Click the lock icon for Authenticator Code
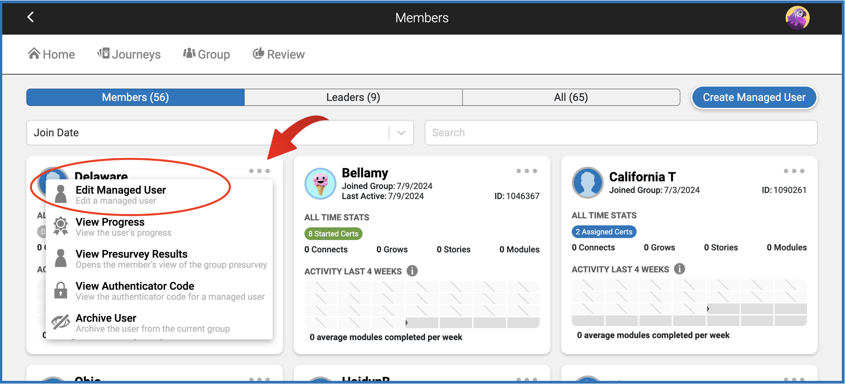Image resolution: width=845 pixels, height=384 pixels. (61, 290)
